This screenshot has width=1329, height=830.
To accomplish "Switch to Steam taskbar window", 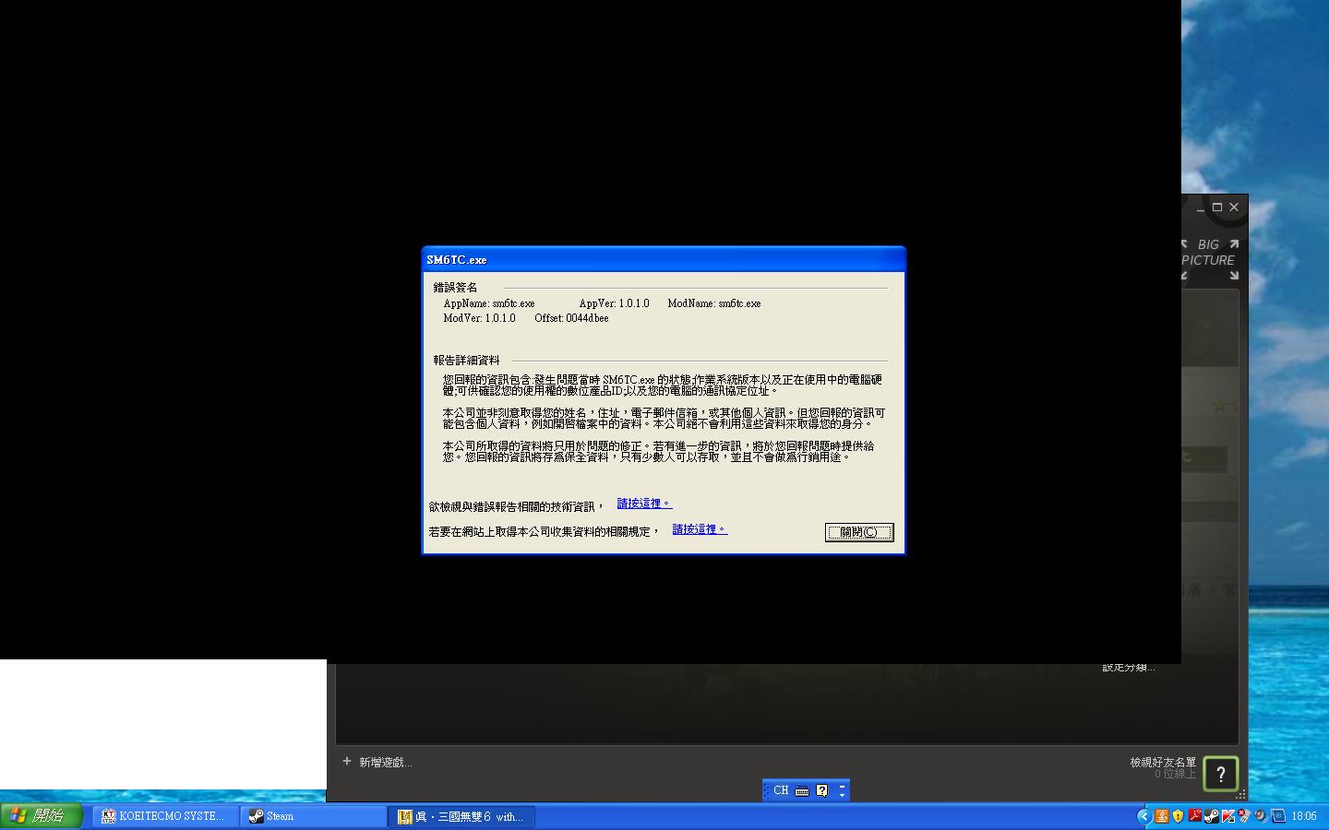I will (x=313, y=816).
